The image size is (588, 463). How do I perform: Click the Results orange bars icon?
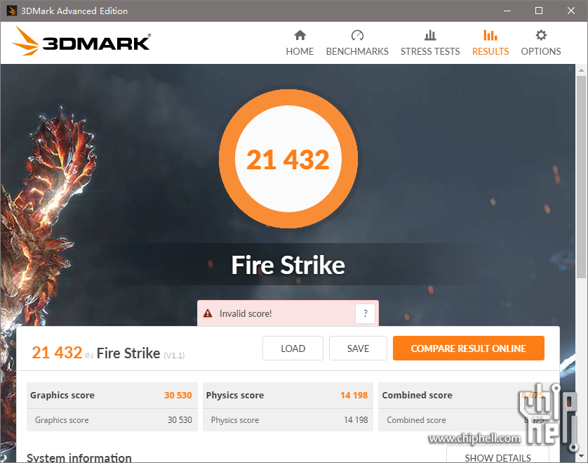[490, 35]
